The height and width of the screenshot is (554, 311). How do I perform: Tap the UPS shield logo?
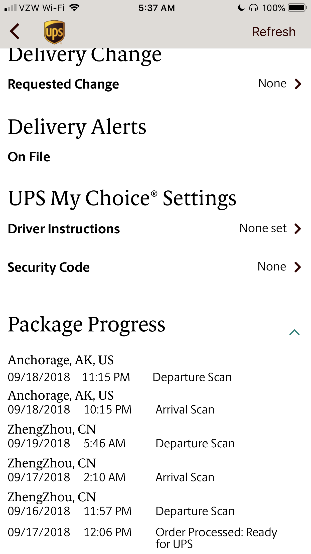(x=54, y=32)
